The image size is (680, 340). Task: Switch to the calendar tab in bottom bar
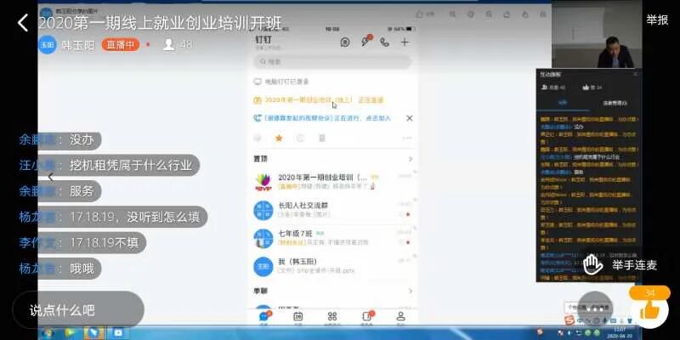click(298, 317)
